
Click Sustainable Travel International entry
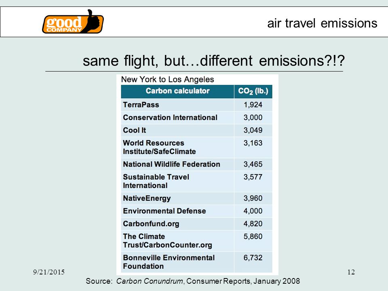pos(156,181)
